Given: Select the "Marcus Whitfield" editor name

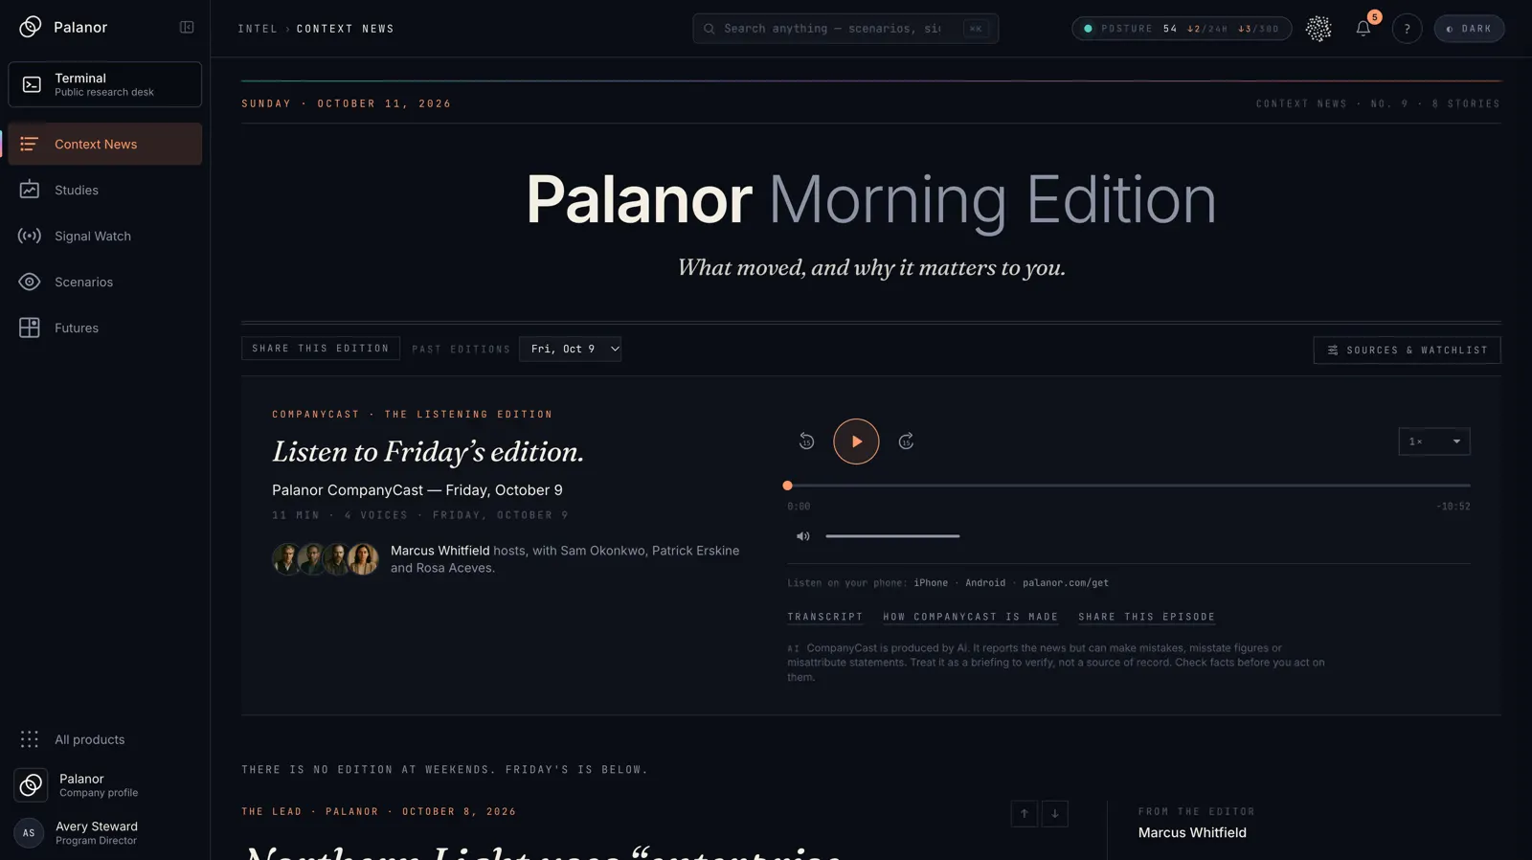Looking at the screenshot, I should 1192,833.
